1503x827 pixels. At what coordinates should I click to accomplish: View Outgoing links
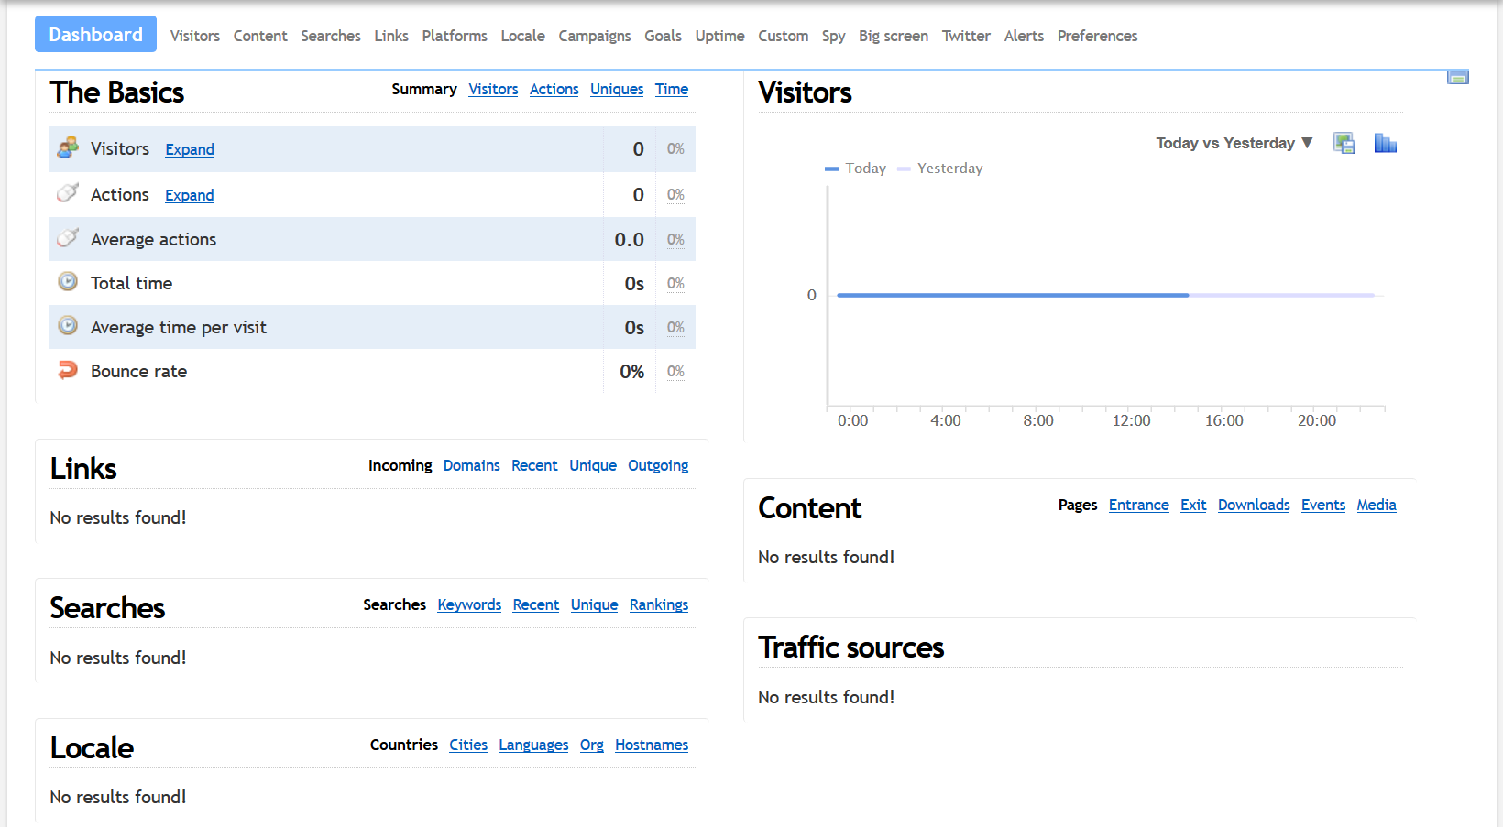point(658,465)
